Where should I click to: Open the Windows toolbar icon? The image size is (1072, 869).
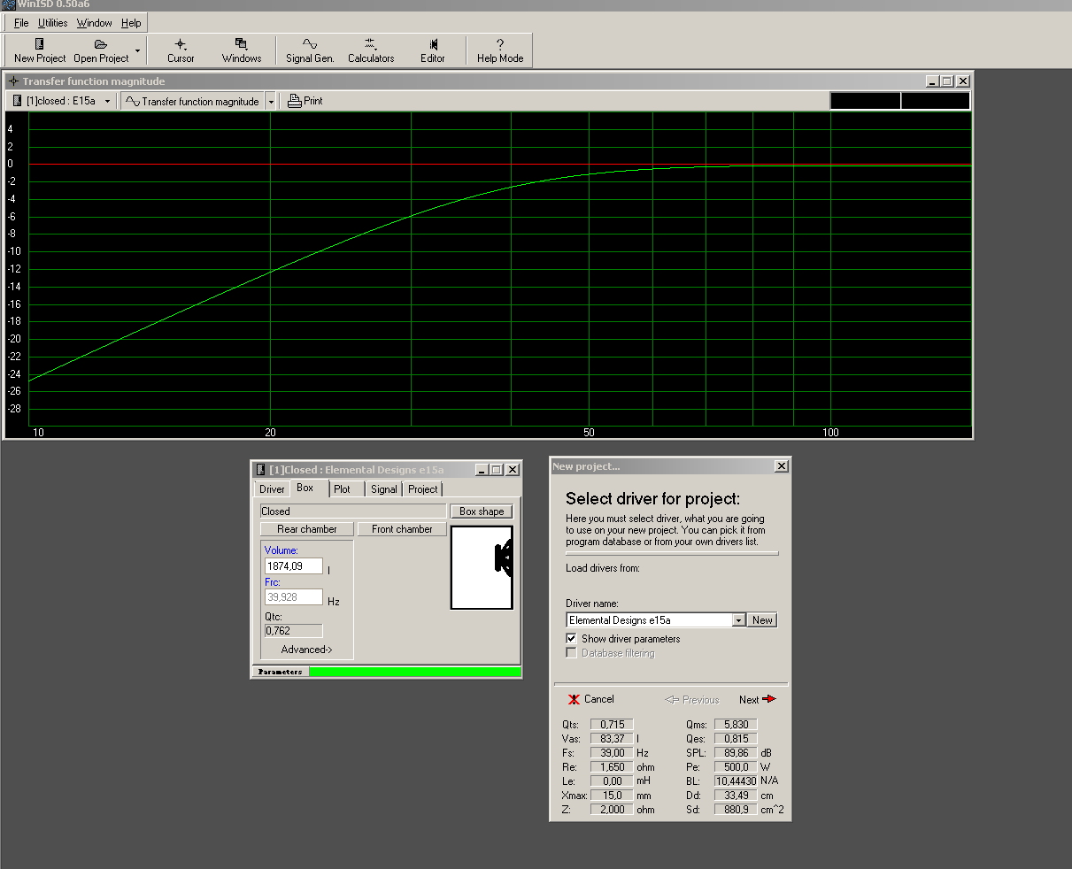(x=242, y=50)
